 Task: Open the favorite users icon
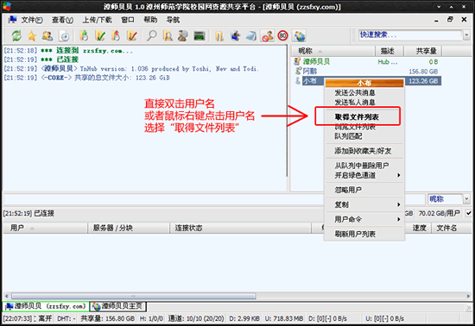pyautogui.click(x=47, y=36)
